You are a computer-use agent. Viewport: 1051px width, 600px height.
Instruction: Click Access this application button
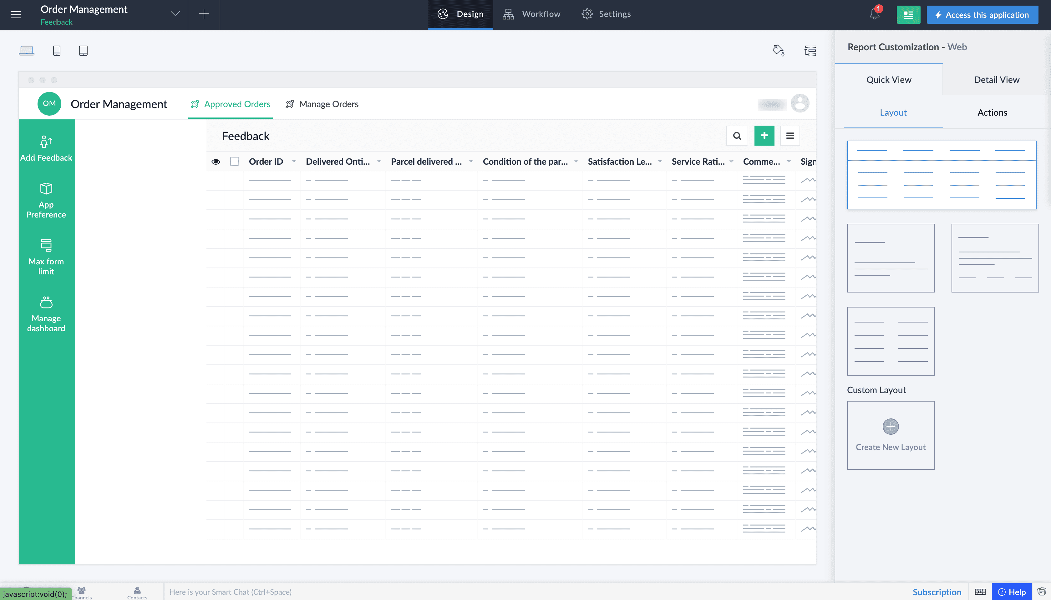click(x=982, y=15)
